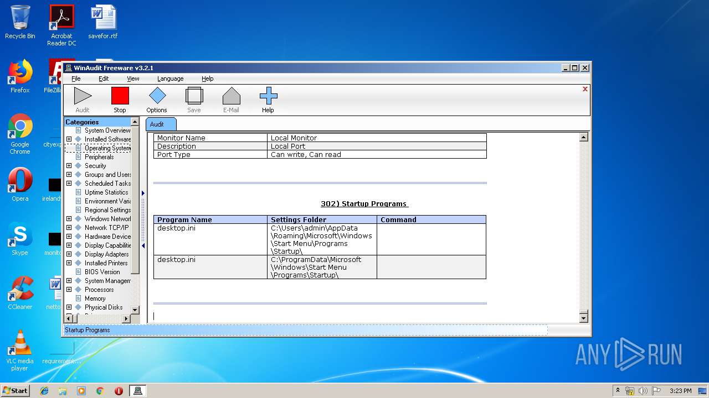This screenshot has height=398, width=709.
Task: Click the blue plus Help icon
Action: click(x=268, y=96)
